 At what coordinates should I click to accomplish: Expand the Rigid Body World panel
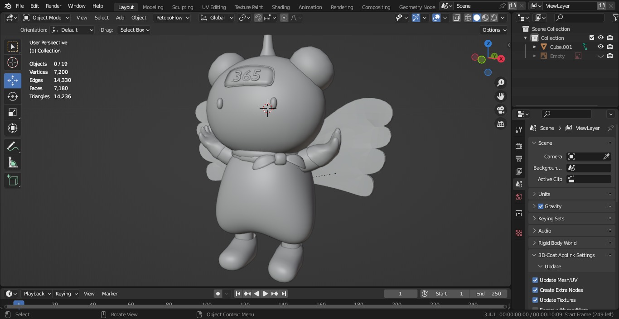571,243
